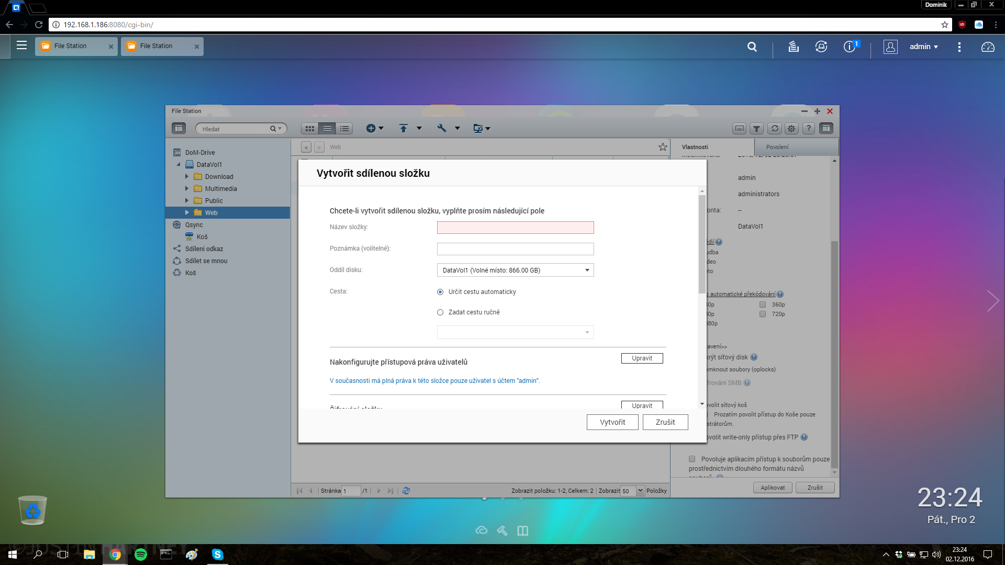
Task: Click the refresh icon in File Station toolbar
Action: [x=775, y=129]
